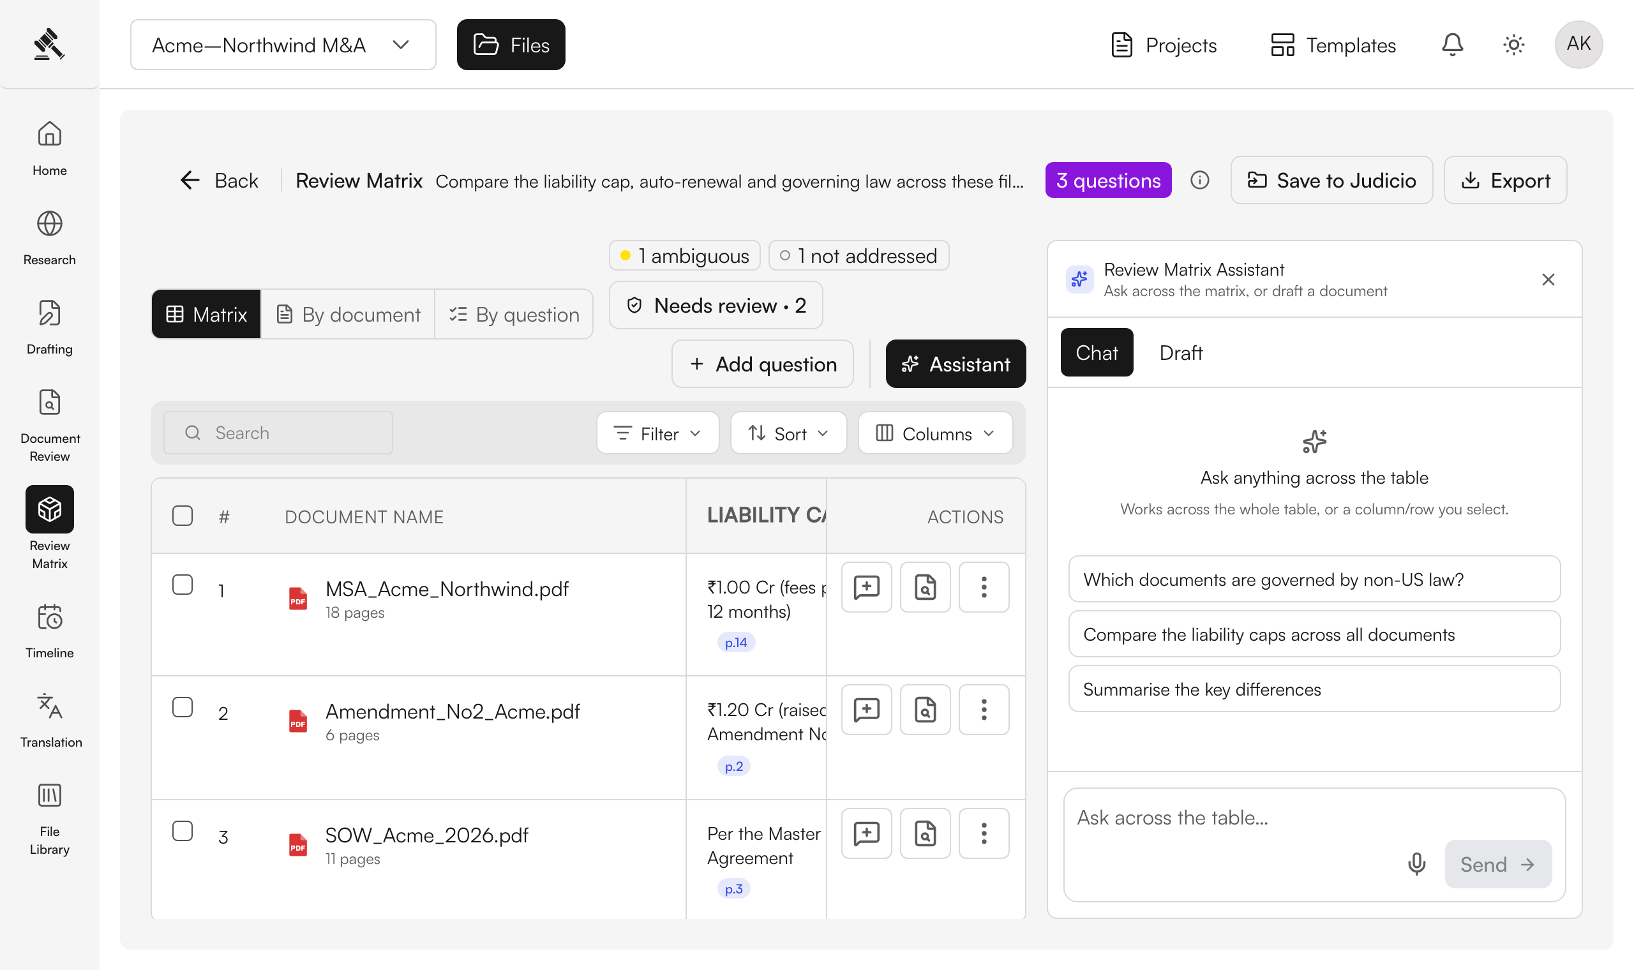Switch to Matrix view tab
1634x970 pixels.
pos(207,315)
